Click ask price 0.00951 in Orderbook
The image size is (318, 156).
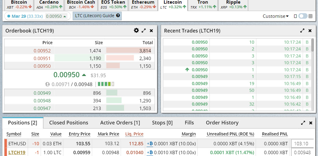tap(42, 59)
